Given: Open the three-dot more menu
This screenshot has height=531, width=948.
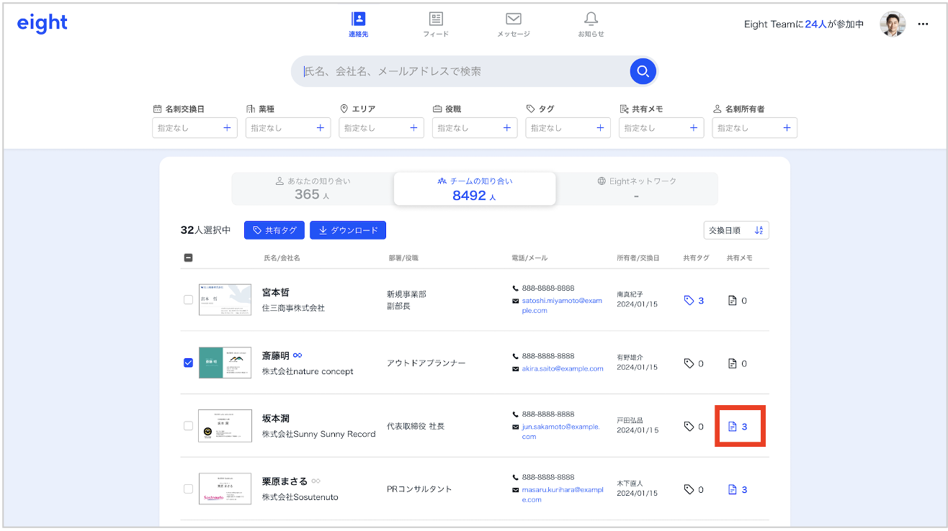Looking at the screenshot, I should 923,24.
